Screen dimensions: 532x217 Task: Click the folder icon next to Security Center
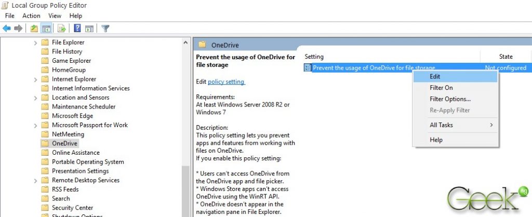click(x=45, y=208)
